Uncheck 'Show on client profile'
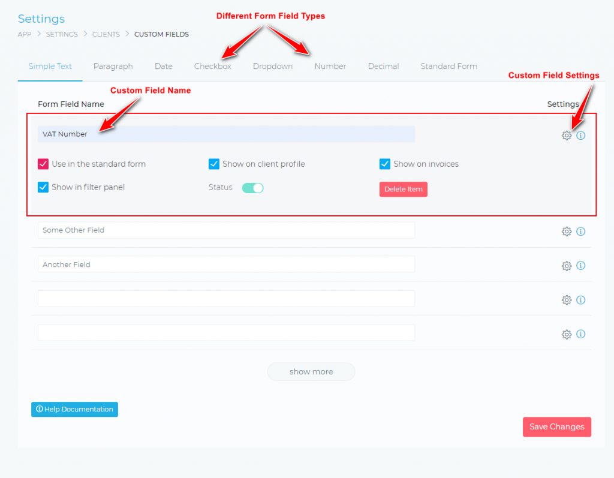Image resolution: width=614 pixels, height=478 pixels. click(x=214, y=164)
